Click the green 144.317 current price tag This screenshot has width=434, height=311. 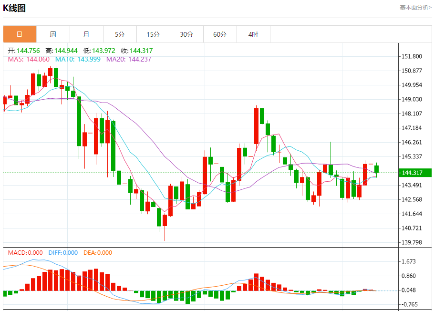415,173
